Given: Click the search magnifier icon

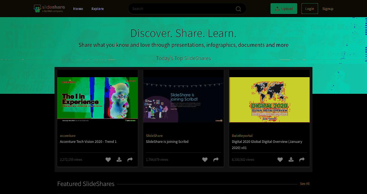Looking at the screenshot, I should 238,9.
